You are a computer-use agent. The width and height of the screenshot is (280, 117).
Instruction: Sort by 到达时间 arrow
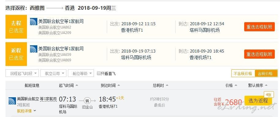118,85
